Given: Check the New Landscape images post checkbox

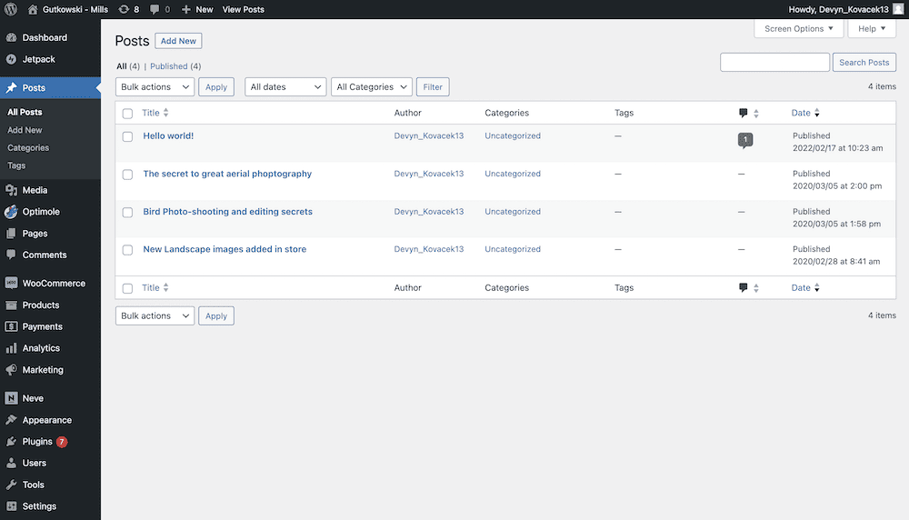Looking at the screenshot, I should click(127, 250).
